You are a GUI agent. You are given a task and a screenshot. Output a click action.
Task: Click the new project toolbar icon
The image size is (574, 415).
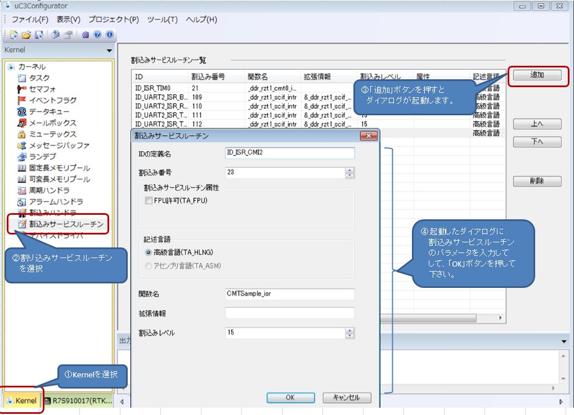pyautogui.click(x=14, y=35)
